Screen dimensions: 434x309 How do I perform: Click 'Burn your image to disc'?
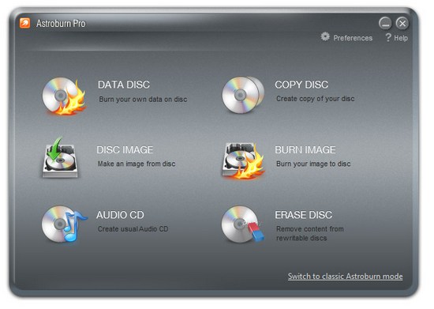click(313, 164)
